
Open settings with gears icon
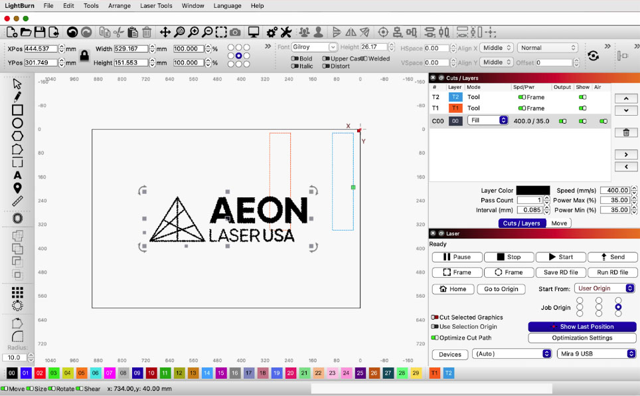pos(272,32)
